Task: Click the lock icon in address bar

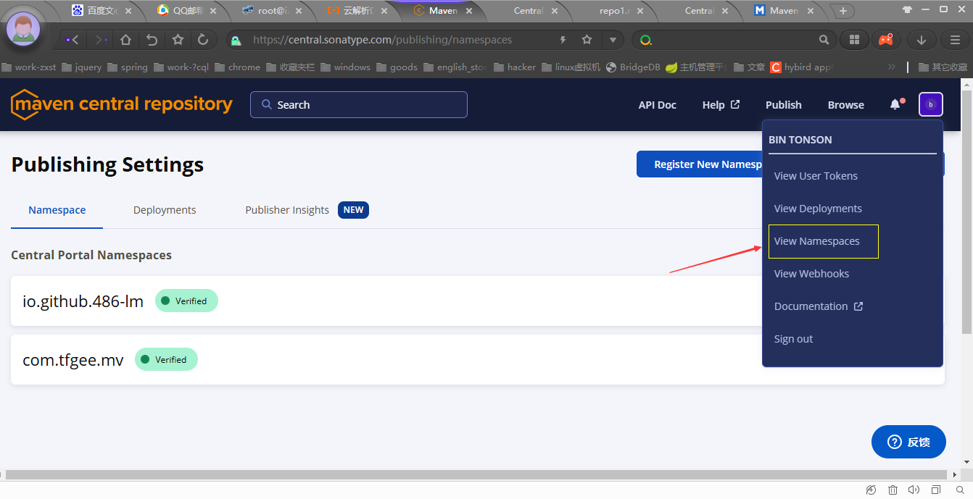Action: (x=236, y=41)
